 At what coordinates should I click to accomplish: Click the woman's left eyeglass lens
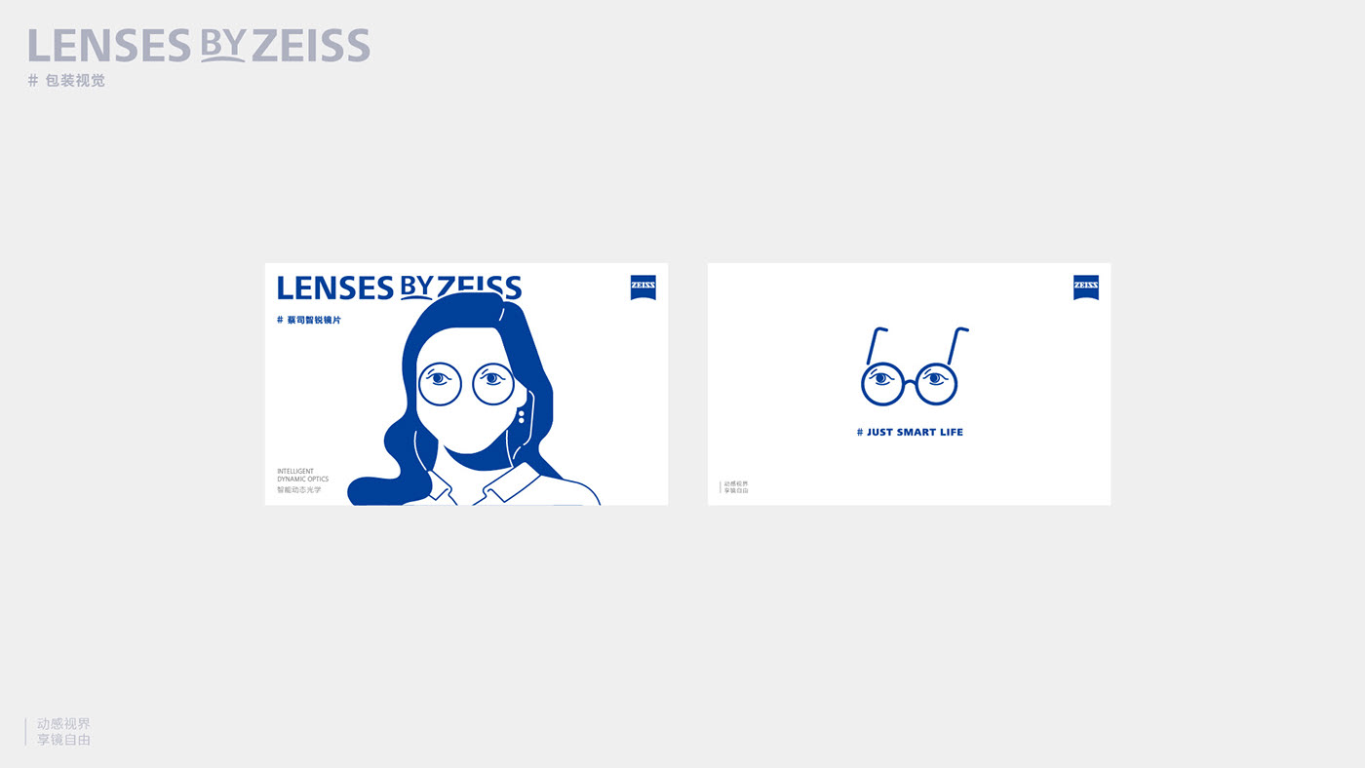[x=440, y=383]
